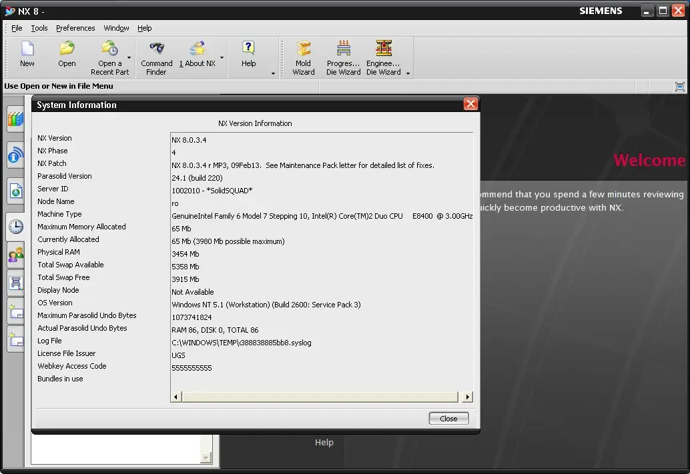Click the scroll down arrow in lower-left panel

coord(206,458)
